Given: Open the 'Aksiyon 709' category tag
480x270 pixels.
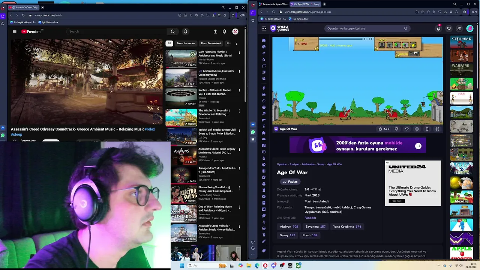Looking at the screenshot, I should (x=289, y=226).
